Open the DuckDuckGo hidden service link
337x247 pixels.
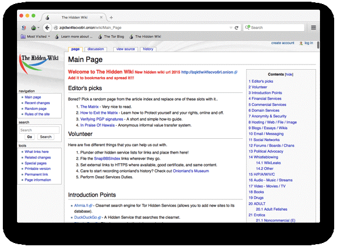coord(87,218)
